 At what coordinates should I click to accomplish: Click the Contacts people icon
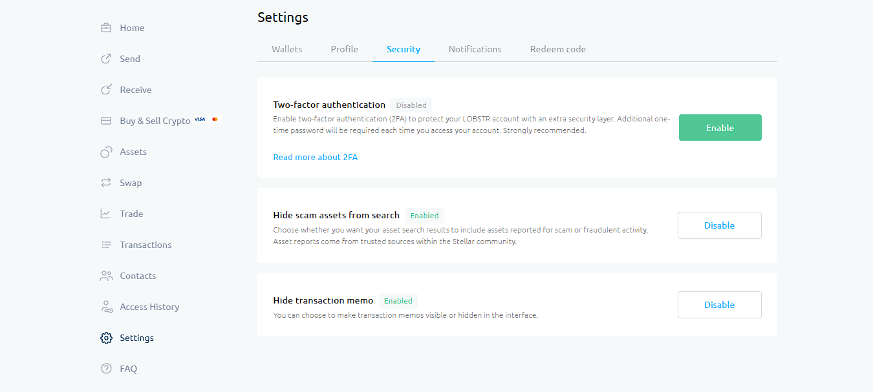pos(106,276)
